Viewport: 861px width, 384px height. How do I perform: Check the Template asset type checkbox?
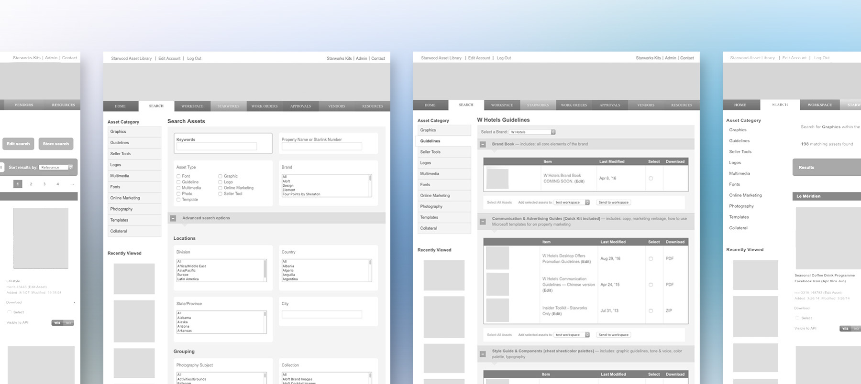178,200
